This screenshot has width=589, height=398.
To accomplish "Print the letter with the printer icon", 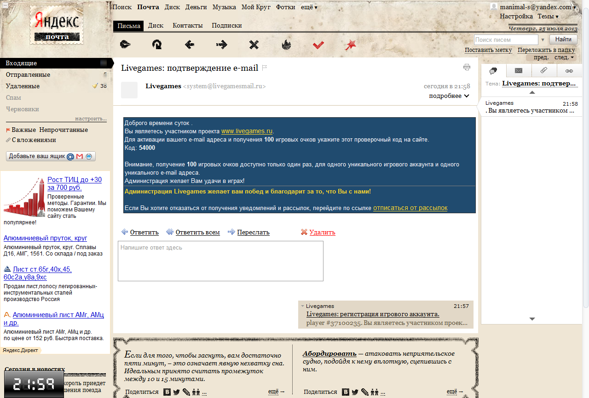I will click(467, 67).
